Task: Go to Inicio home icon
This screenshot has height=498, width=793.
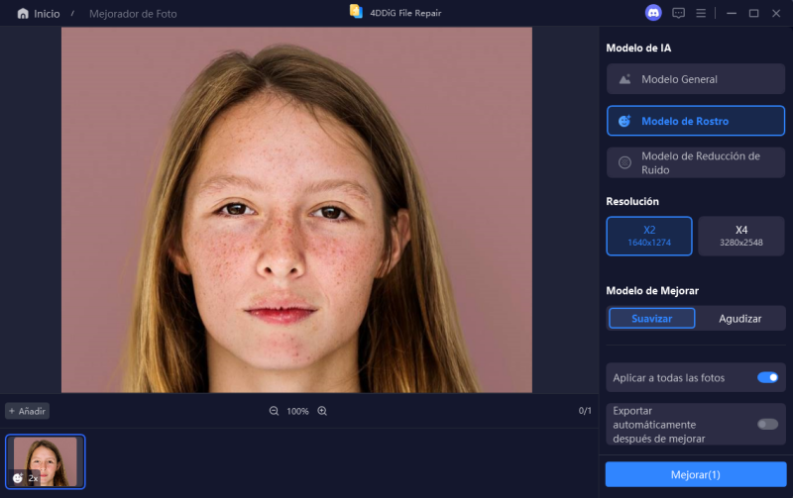Action: click(x=23, y=14)
